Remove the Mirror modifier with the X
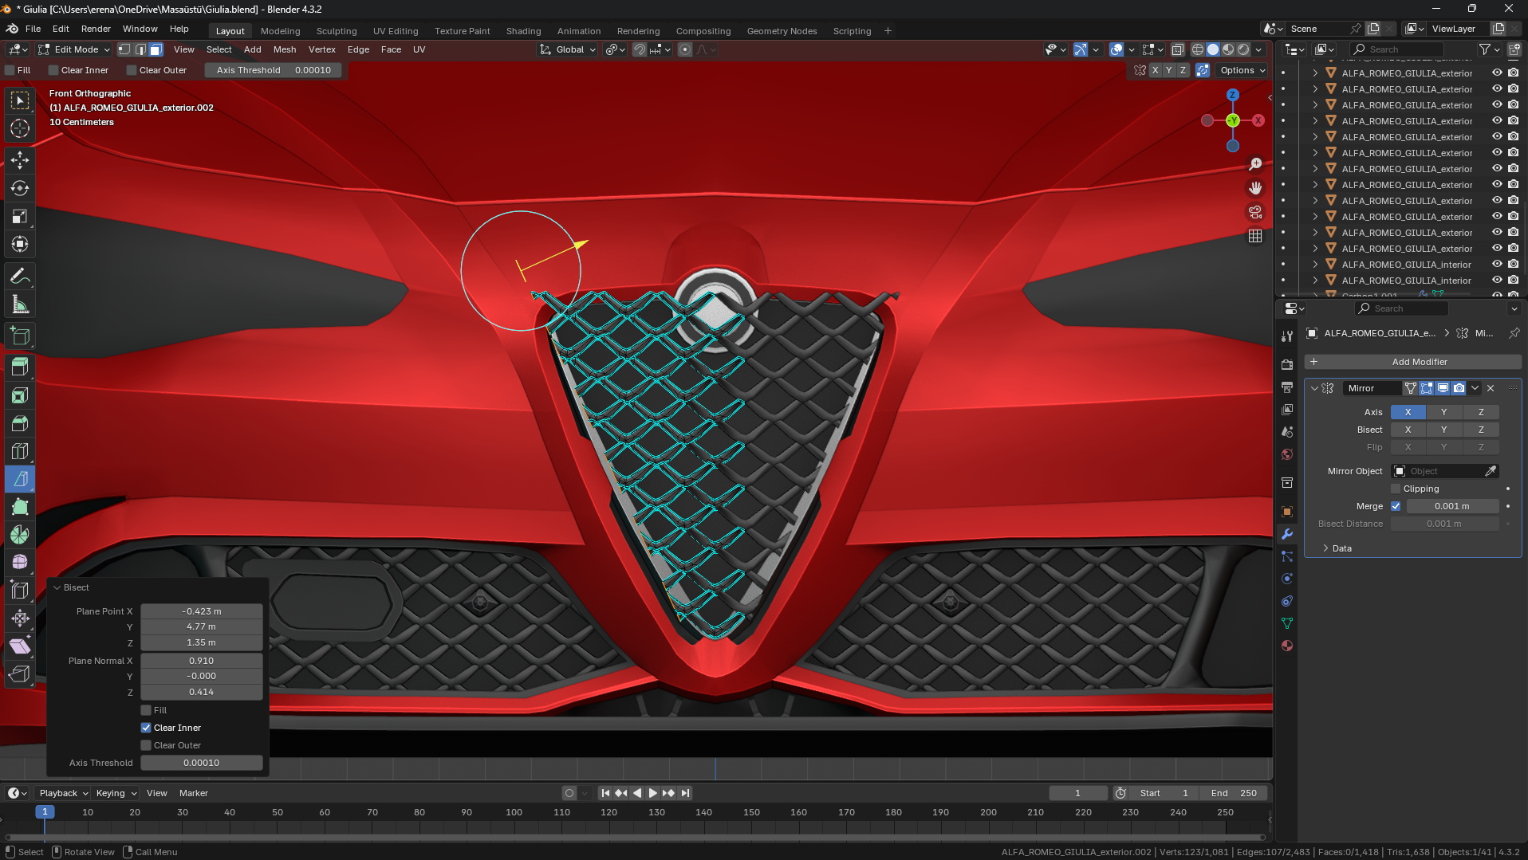 click(1491, 388)
